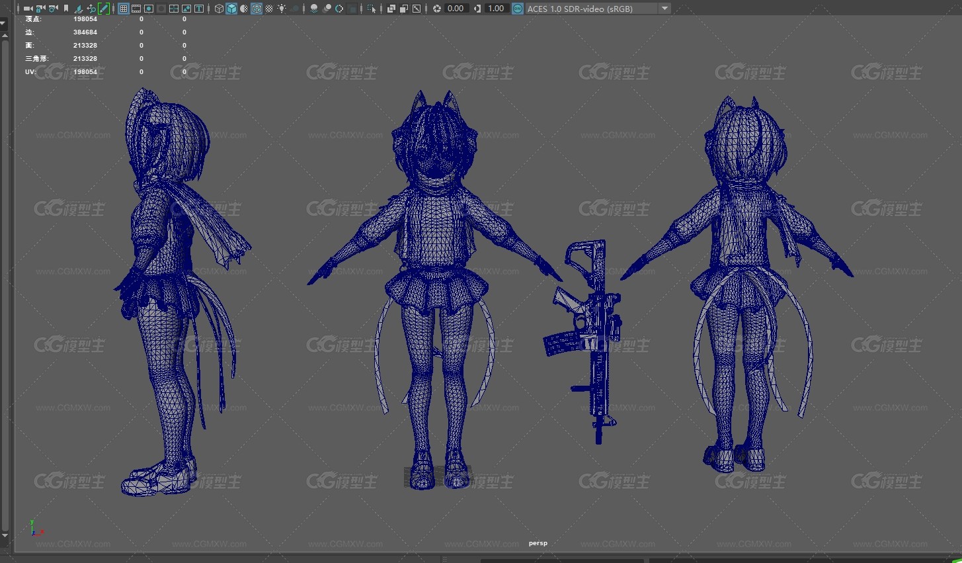Toggle the Film Gate overlay
Viewport: 962px width, 563px height.
136,9
